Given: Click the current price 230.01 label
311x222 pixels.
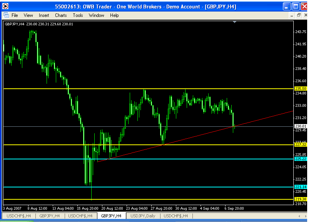Looking at the screenshot, I should (x=301, y=126).
